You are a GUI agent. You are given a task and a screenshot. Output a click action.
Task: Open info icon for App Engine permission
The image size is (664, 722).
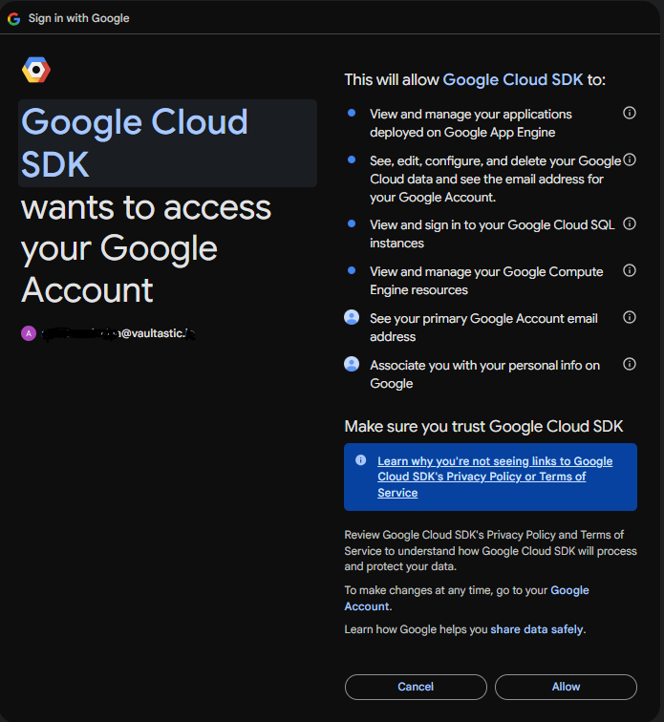pos(630,113)
